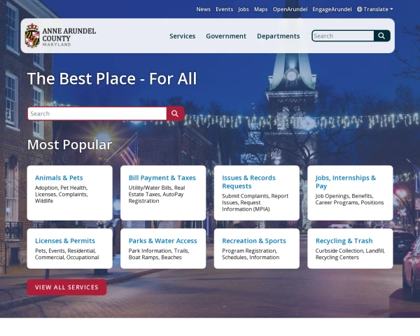This screenshot has height=336, width=420.
Task: Open the EngageArundel link
Action: click(332, 10)
